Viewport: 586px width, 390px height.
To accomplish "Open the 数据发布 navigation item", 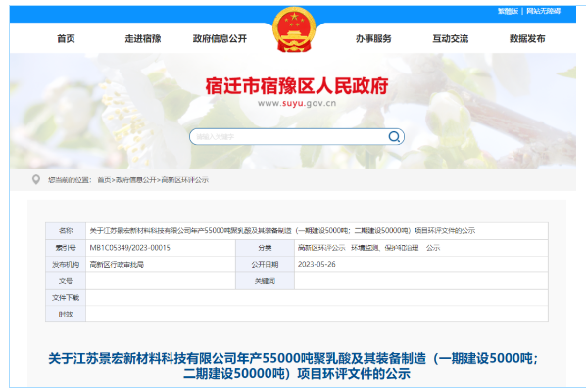I will pyautogui.click(x=527, y=38).
